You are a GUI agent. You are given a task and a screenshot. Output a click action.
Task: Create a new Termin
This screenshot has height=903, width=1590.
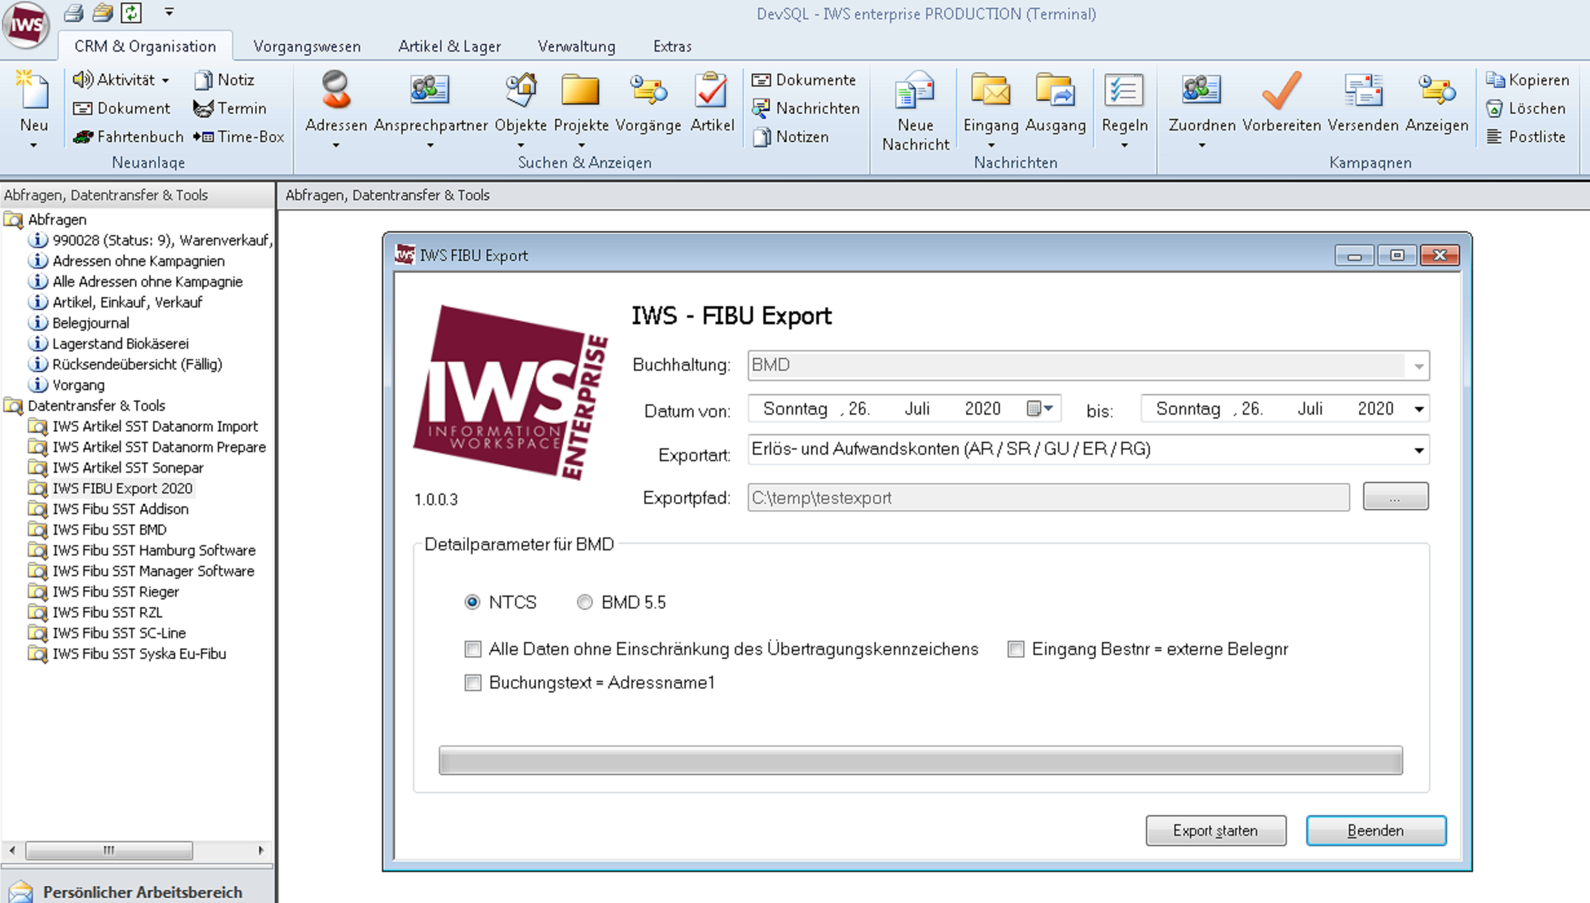pos(230,109)
